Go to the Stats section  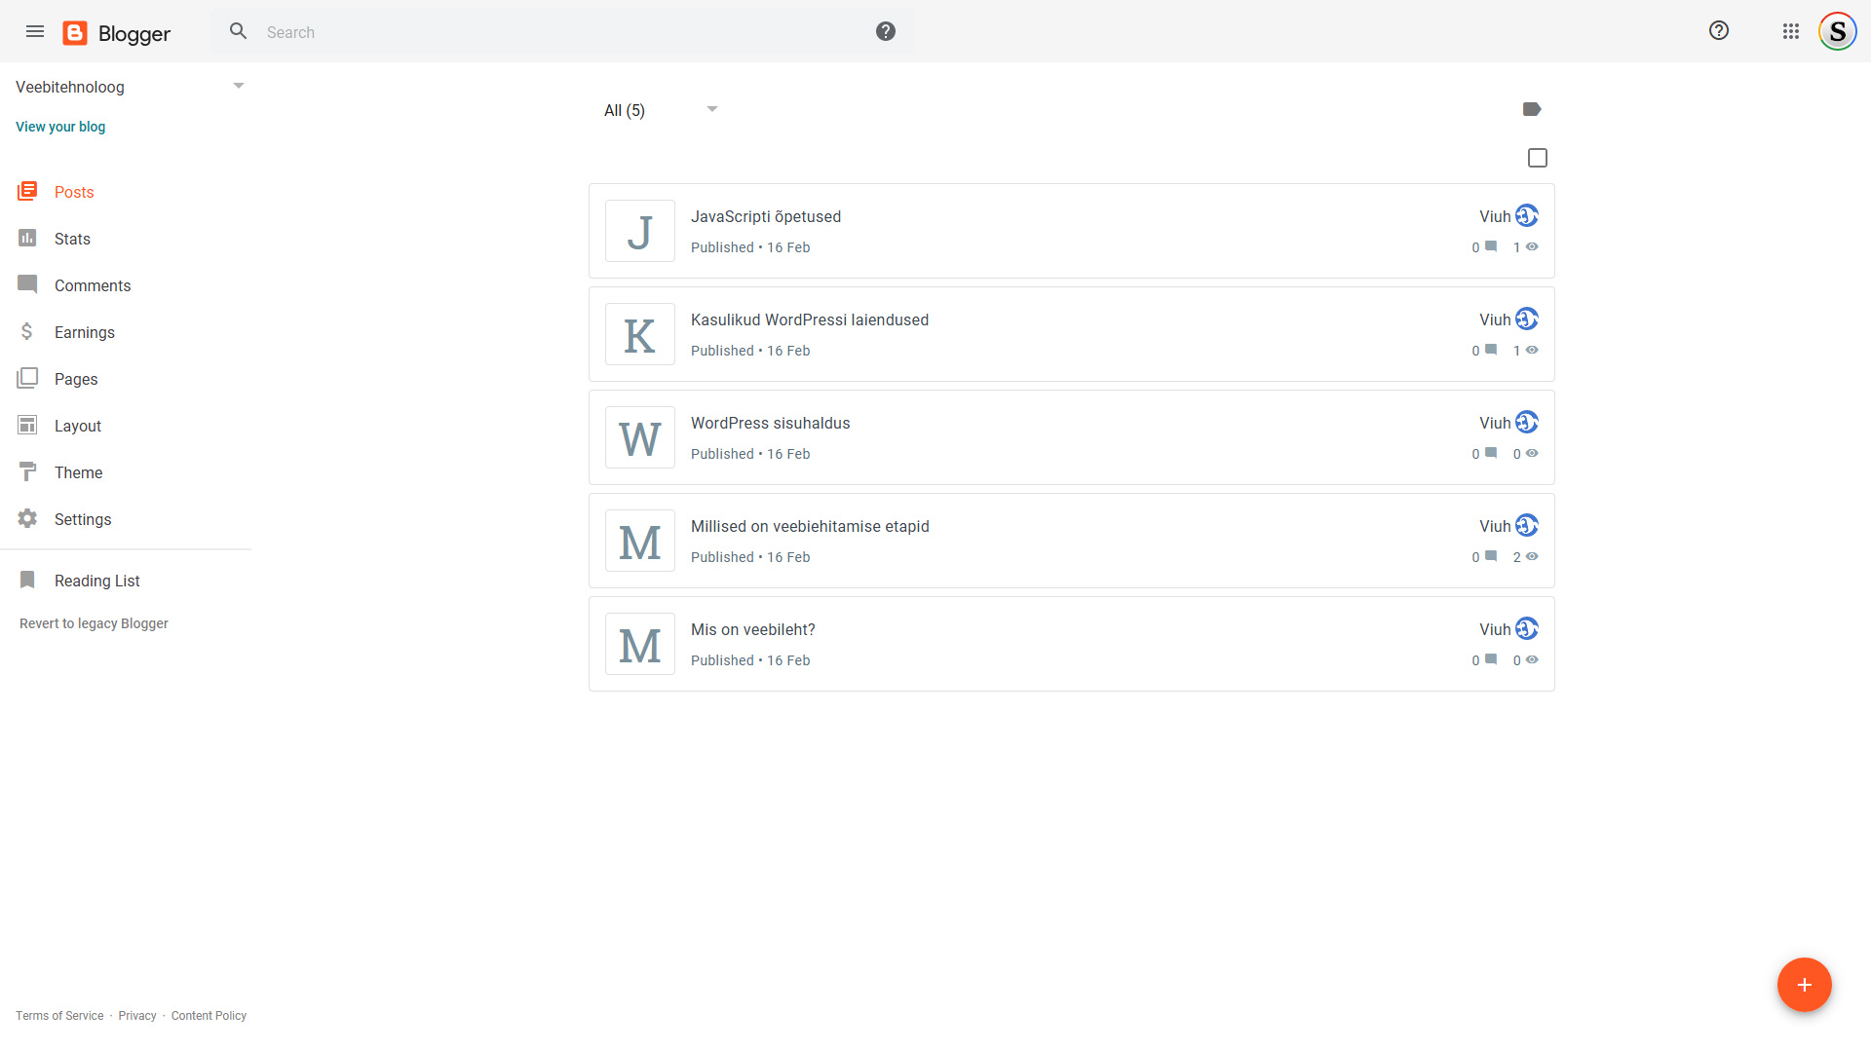coord(72,239)
